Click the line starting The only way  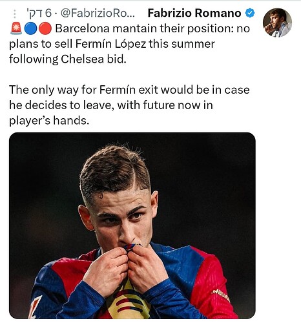(x=129, y=90)
